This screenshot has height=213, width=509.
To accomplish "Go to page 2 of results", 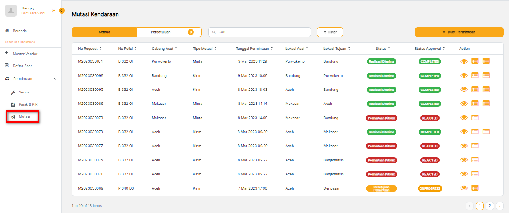I will (x=489, y=206).
